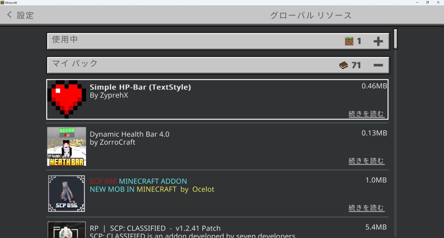The width and height of the screenshot is (444, 238).
Task: Click the マイ パック header label
Action: (x=75, y=63)
